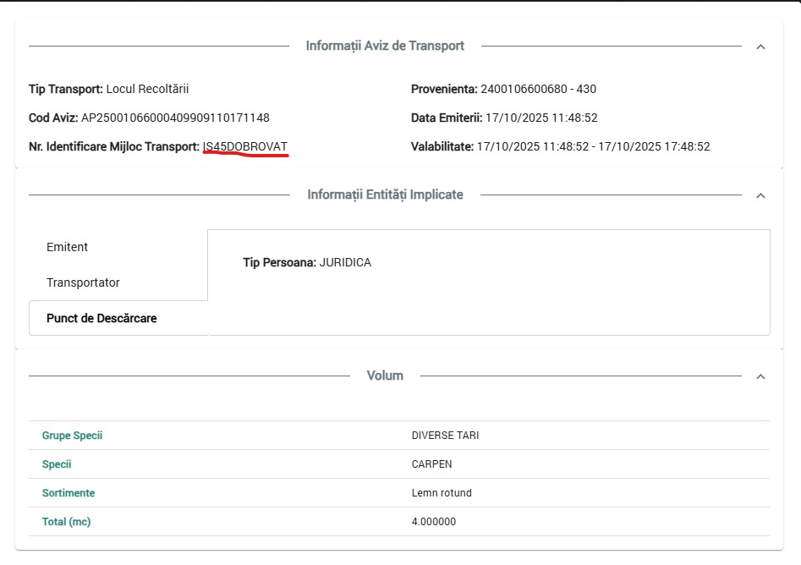Screen dimensions: 801x565
Task: Collapse the Volum section chevron
Action: (x=760, y=376)
